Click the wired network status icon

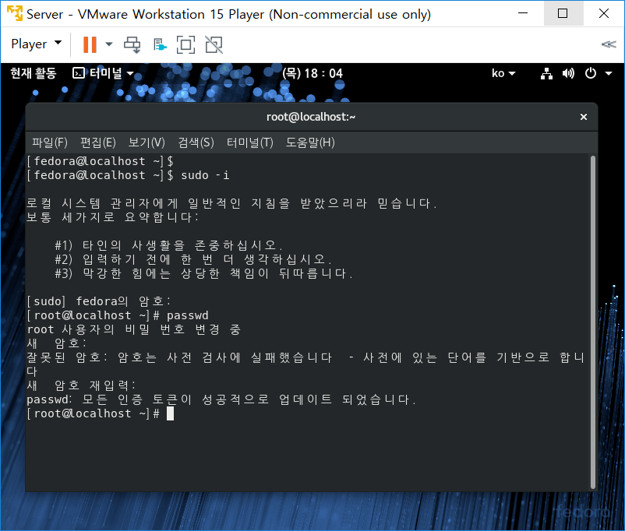(546, 73)
